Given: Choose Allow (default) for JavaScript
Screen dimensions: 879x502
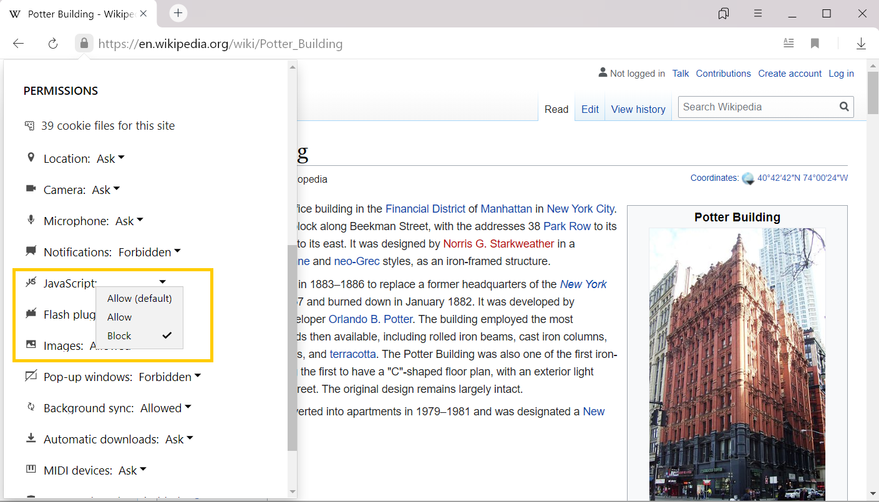Looking at the screenshot, I should [140, 298].
